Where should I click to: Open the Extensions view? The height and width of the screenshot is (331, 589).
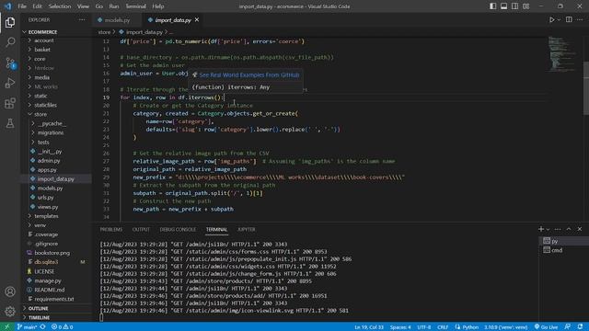pos(10,103)
